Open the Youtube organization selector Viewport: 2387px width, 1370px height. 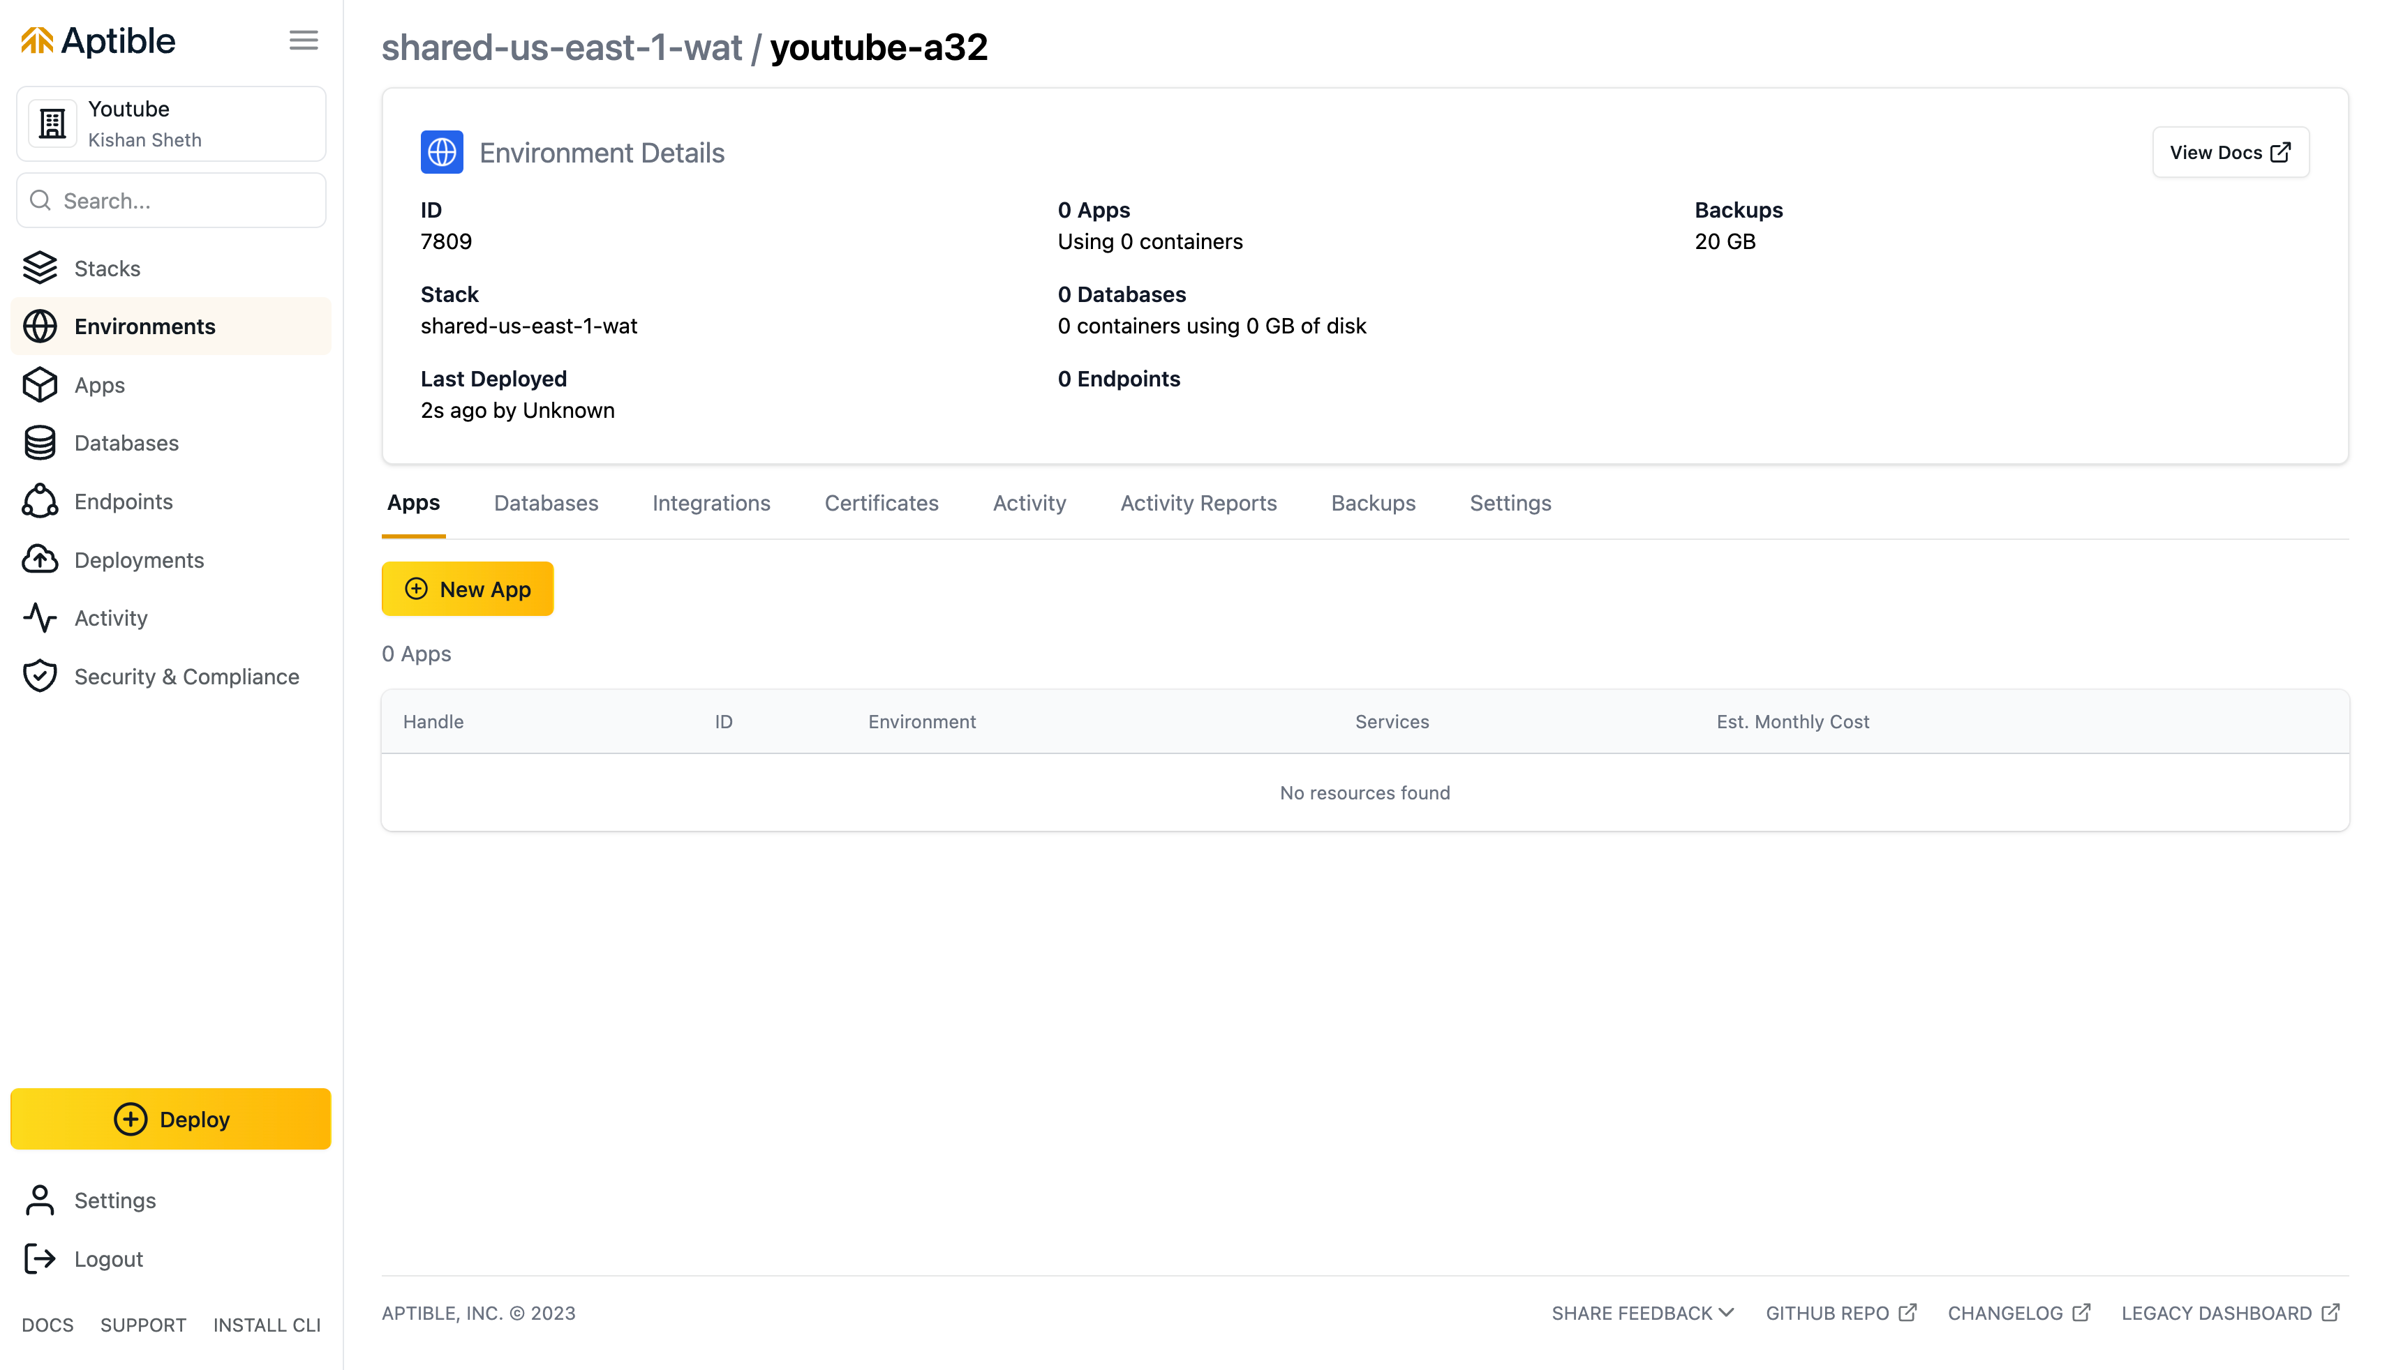tap(171, 124)
